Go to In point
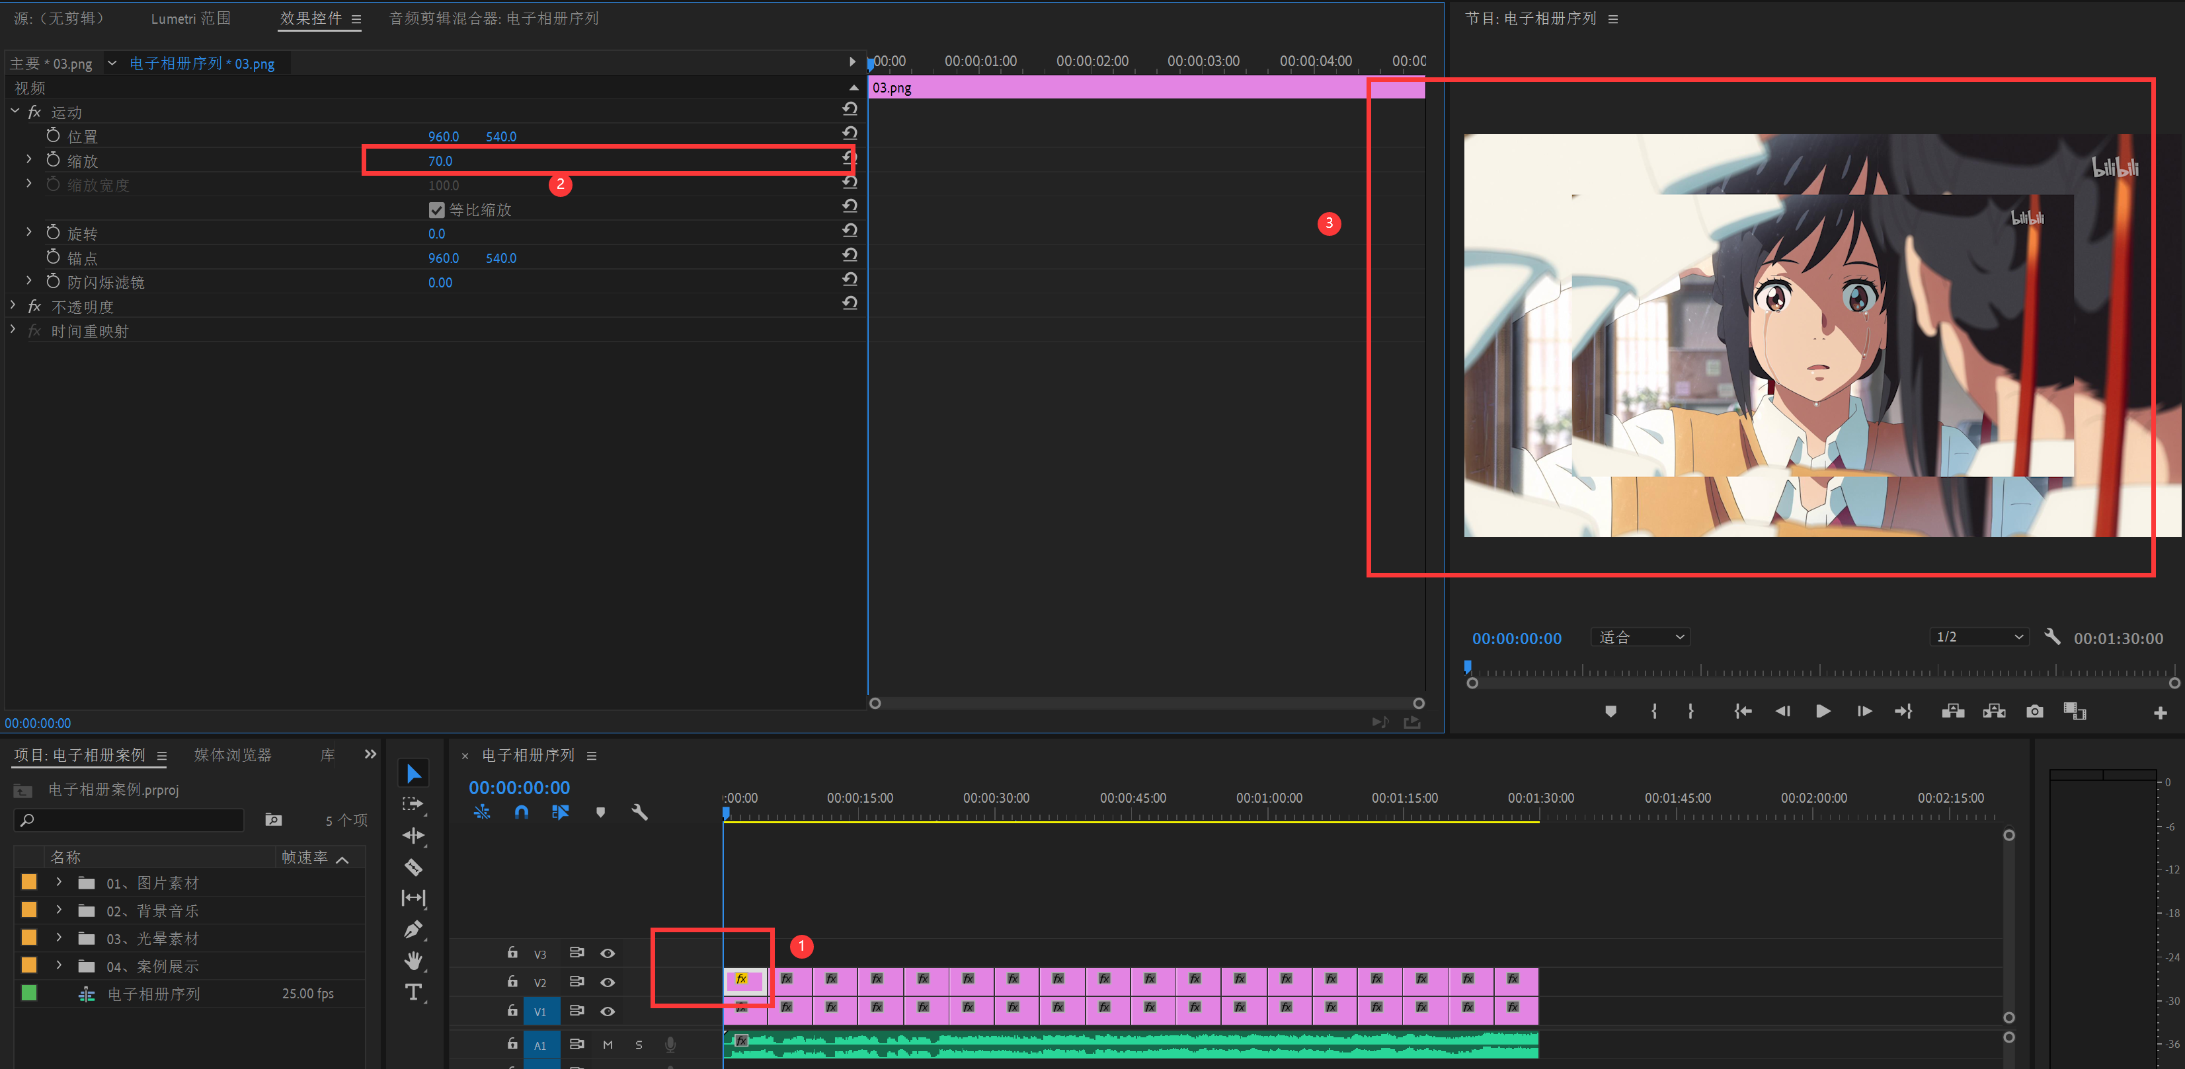 coord(1743,712)
